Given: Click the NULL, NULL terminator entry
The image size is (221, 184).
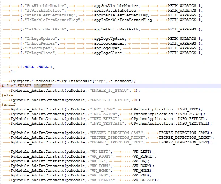Looking at the screenshot, I should tap(38, 67).
